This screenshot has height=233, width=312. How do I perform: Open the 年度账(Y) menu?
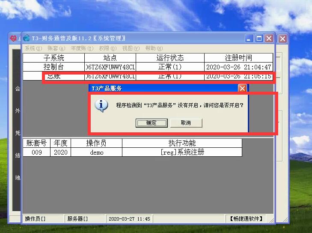82,48
